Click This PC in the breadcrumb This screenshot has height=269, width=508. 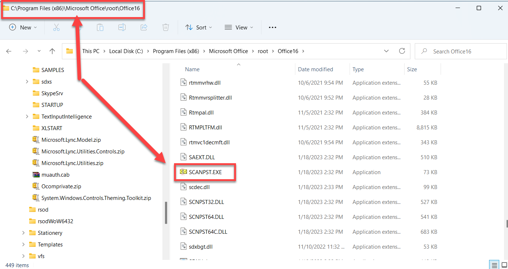[x=91, y=51]
